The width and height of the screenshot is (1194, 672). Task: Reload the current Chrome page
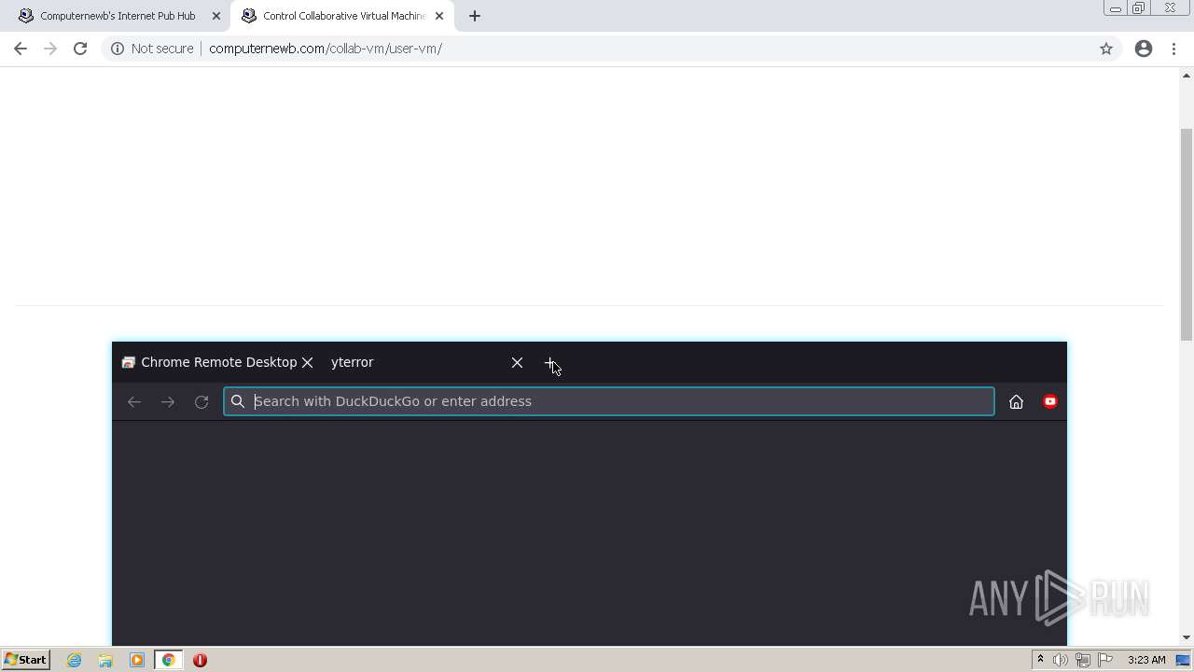80,49
